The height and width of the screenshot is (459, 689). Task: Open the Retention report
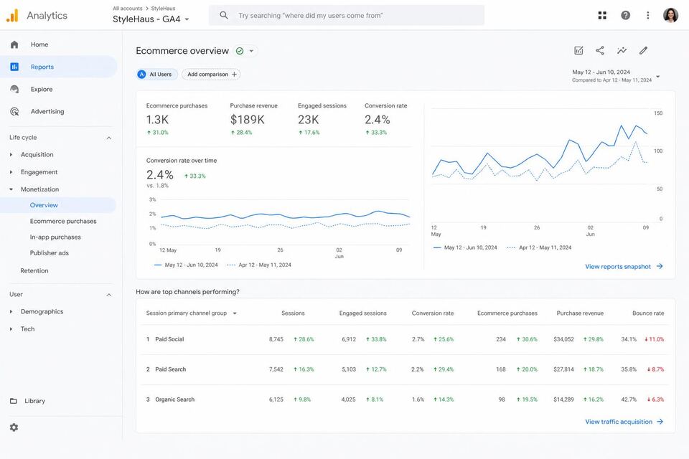pos(34,270)
